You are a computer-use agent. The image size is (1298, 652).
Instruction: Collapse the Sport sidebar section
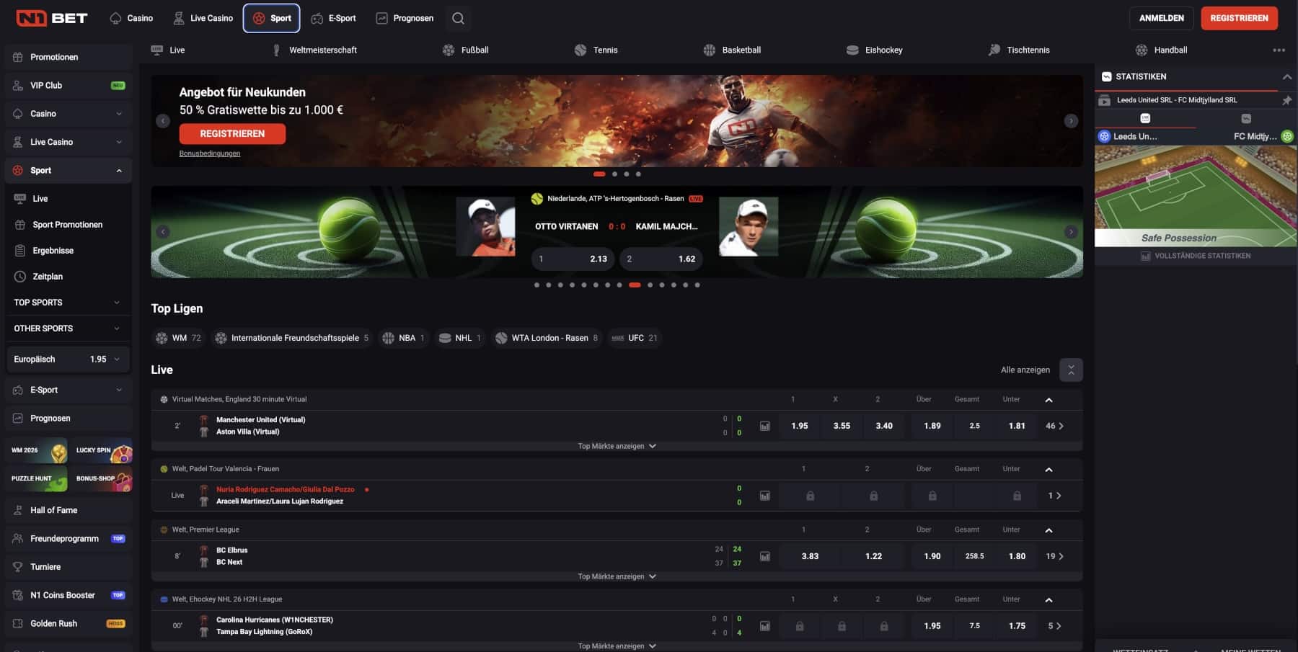pyautogui.click(x=119, y=171)
